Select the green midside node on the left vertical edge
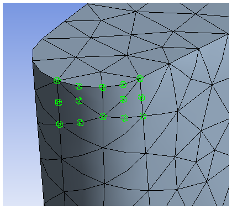232x209 pixels. (x=59, y=102)
